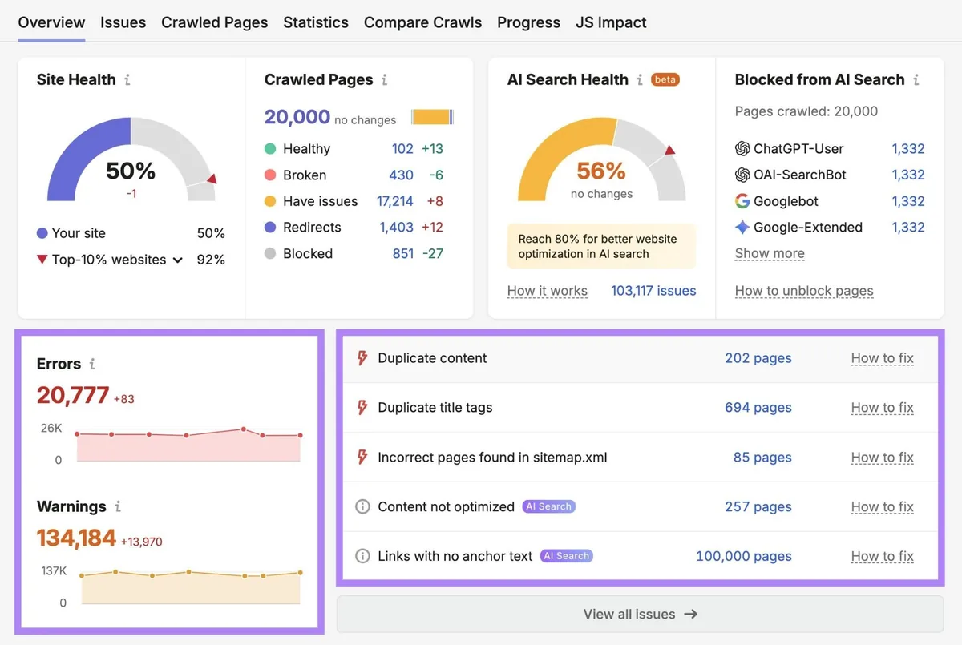Screen dimensions: 962x645
Task: Click the Site Health 50% gauge
Action: tap(131, 159)
